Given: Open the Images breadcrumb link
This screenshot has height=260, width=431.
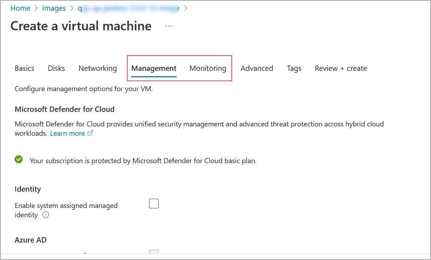Looking at the screenshot, I should (54, 8).
